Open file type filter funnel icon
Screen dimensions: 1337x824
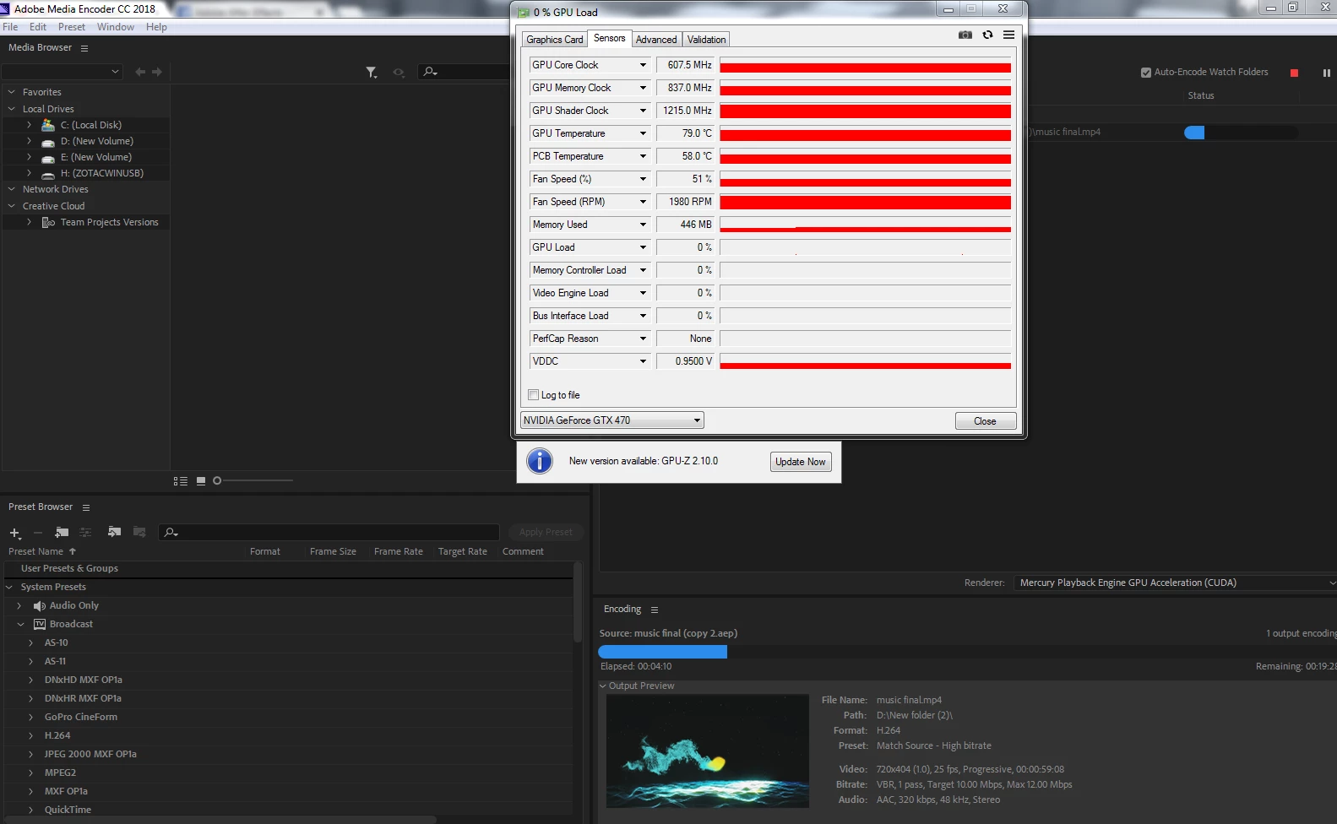(371, 73)
